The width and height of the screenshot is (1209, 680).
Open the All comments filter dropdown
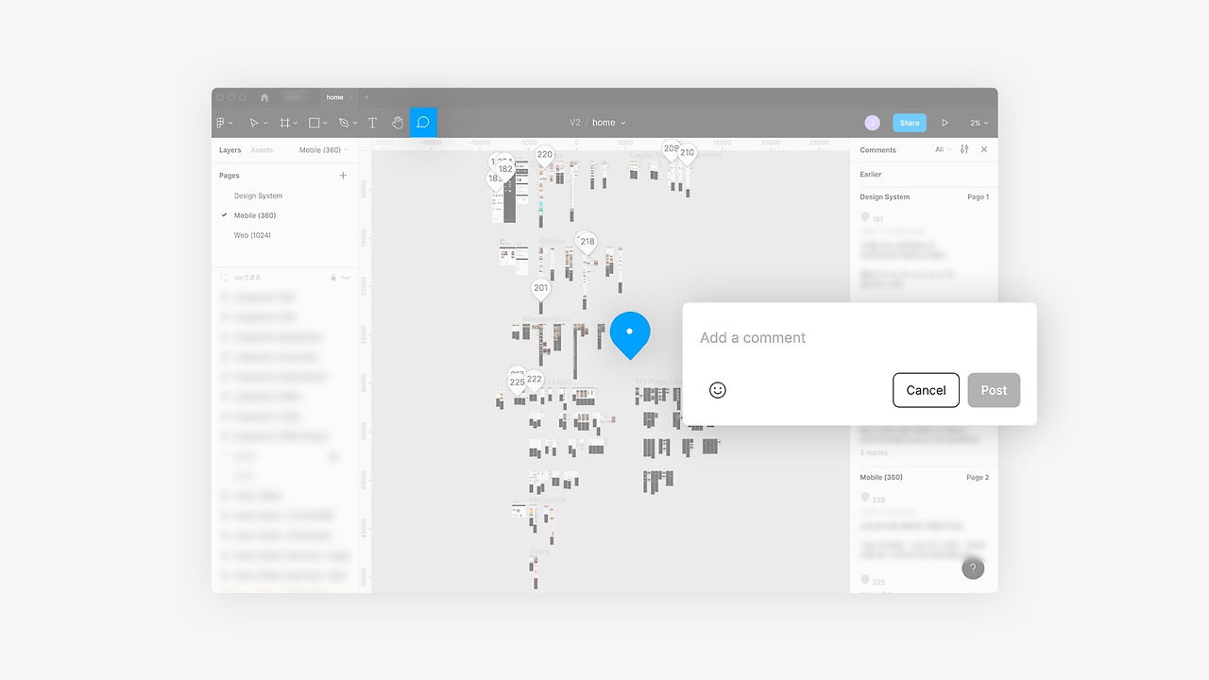pyautogui.click(x=944, y=150)
